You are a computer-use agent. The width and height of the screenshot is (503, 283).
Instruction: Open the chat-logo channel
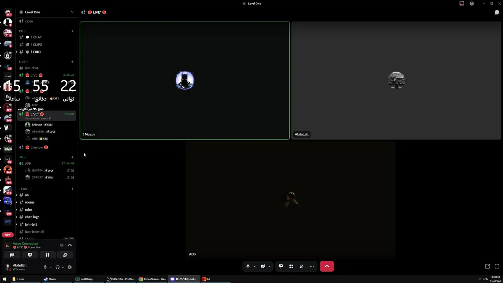(x=46, y=217)
